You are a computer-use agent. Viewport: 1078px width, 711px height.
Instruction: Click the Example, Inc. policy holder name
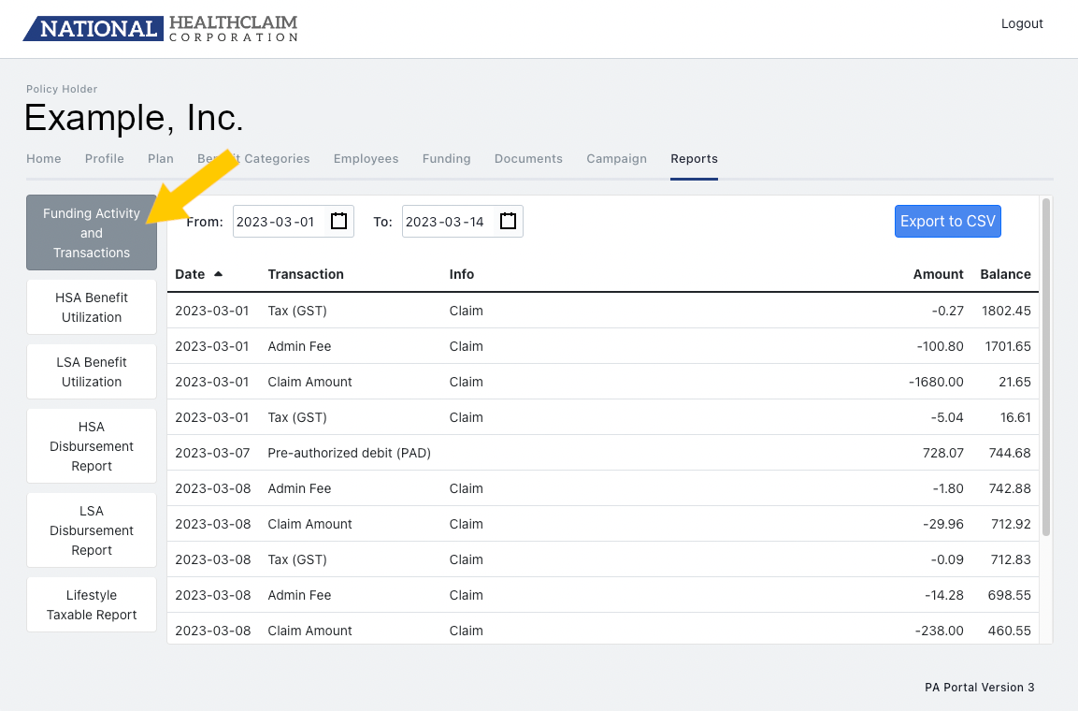coord(134,118)
